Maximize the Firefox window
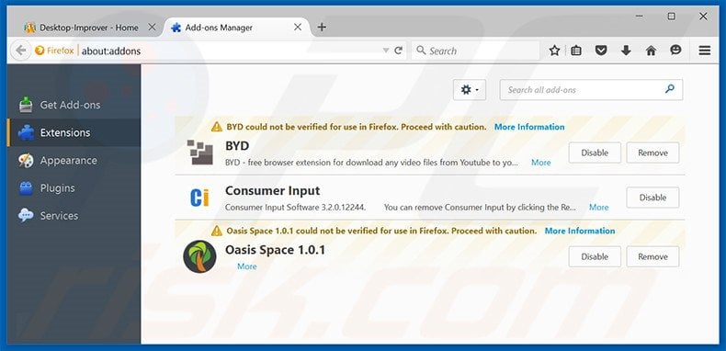 (x=671, y=17)
